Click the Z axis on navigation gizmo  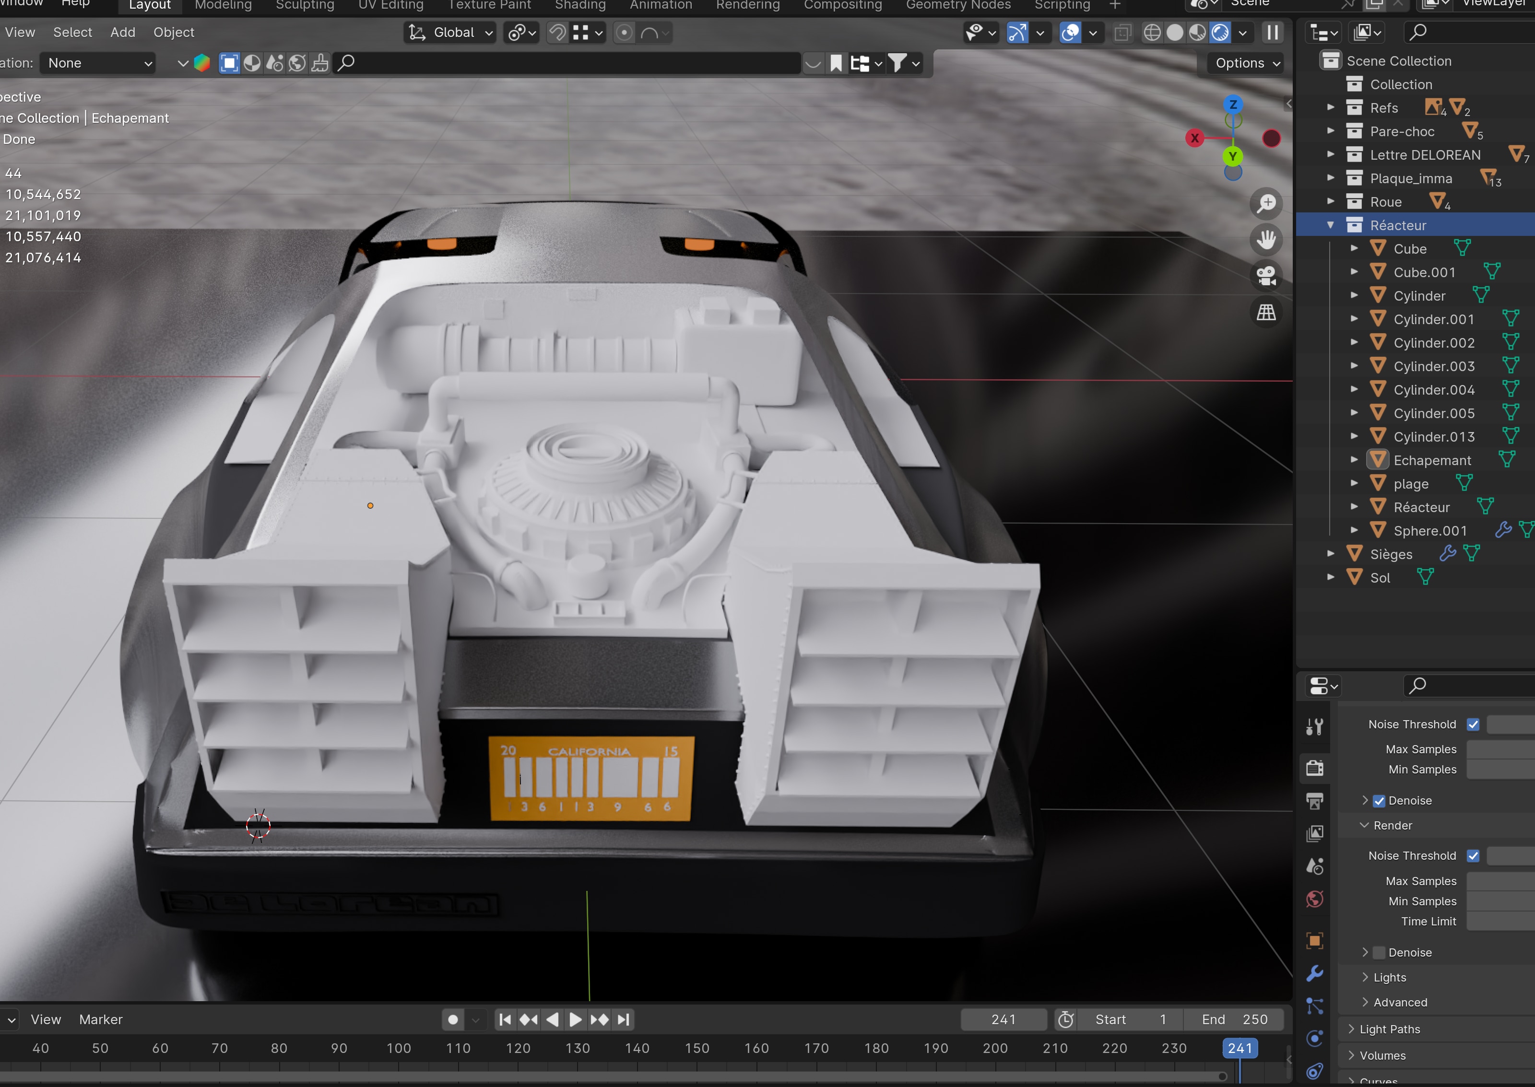coord(1233,105)
